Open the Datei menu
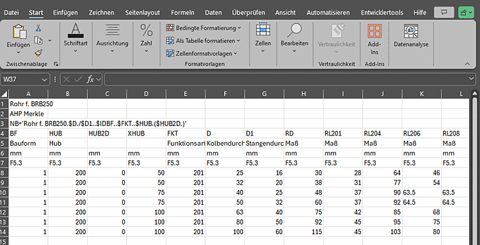The image size is (480, 245). [x=12, y=13]
